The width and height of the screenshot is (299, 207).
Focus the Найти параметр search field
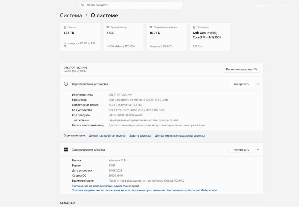[x=132, y=5]
